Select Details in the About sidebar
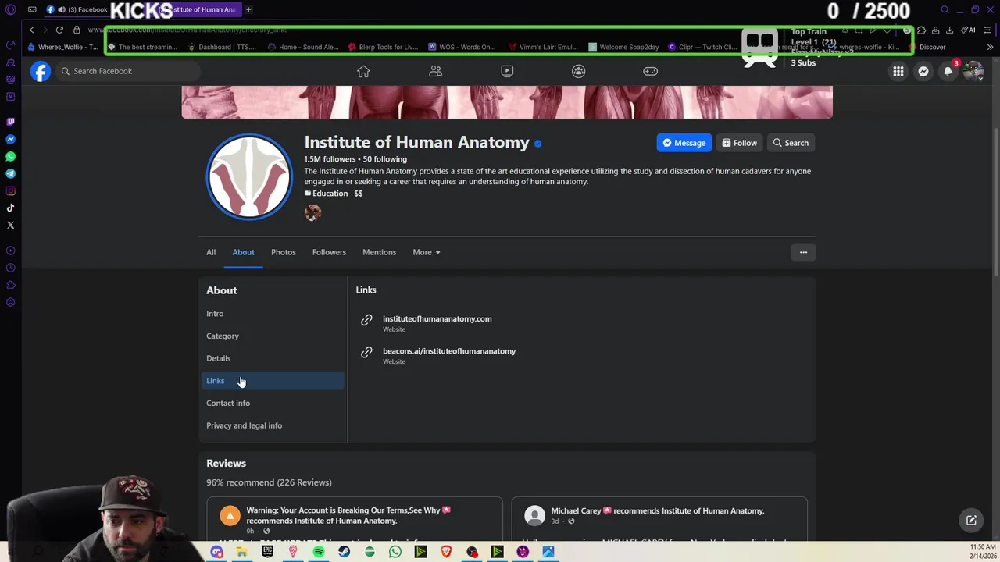The height and width of the screenshot is (562, 1000). [219, 358]
